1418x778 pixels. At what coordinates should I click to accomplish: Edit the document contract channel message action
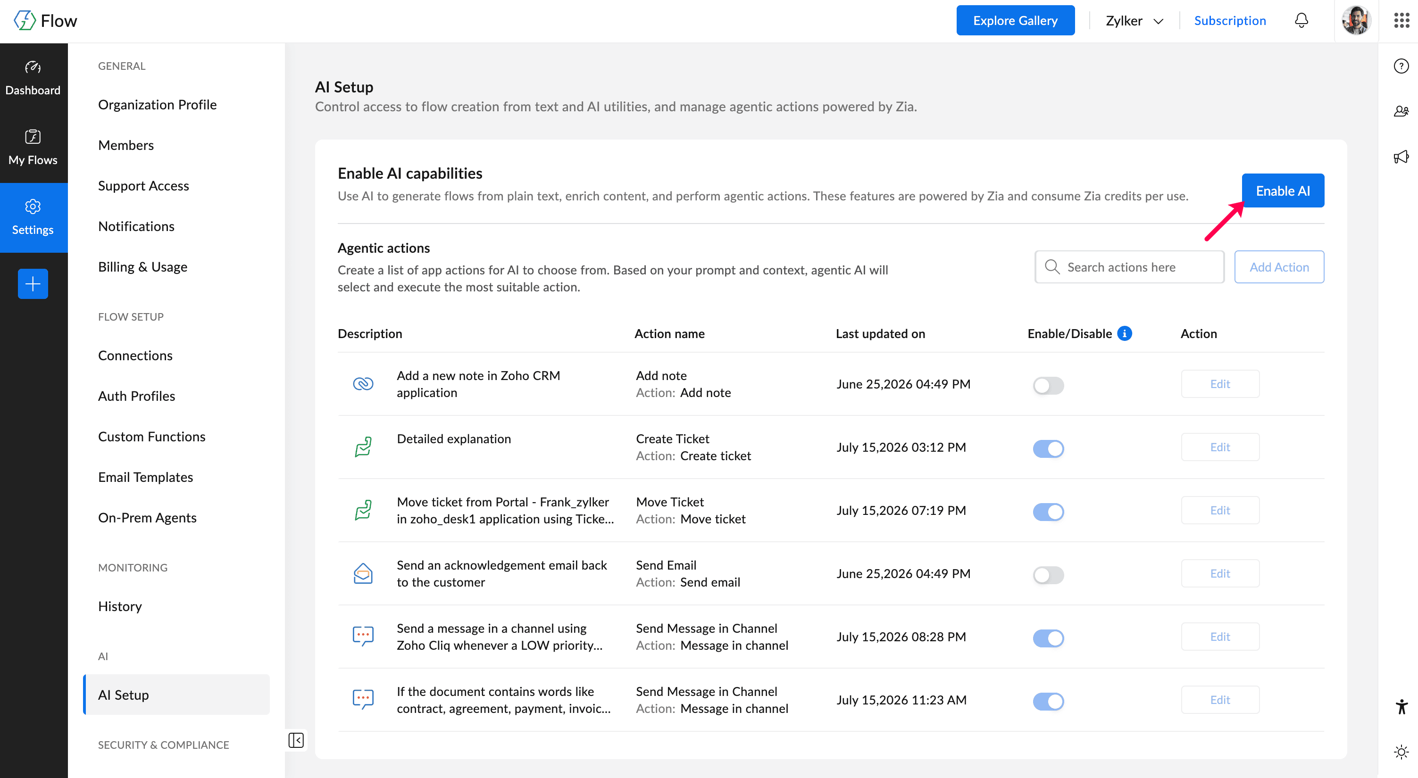[x=1220, y=700]
